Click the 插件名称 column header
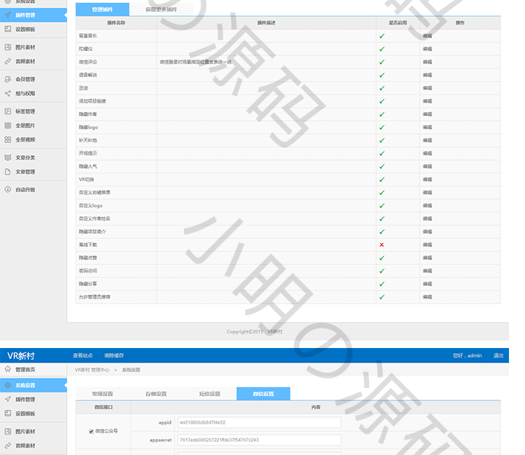Screen dimensions: 525x455 (x=116, y=23)
